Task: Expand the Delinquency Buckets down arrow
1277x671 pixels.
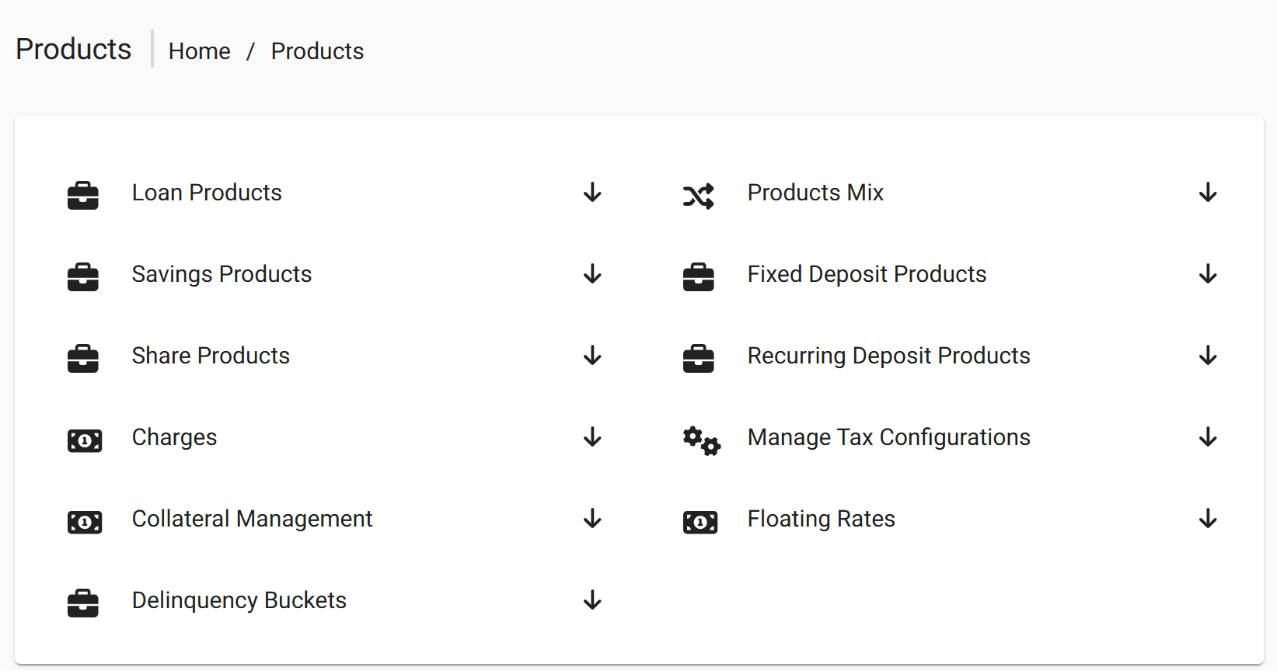Action: [592, 600]
